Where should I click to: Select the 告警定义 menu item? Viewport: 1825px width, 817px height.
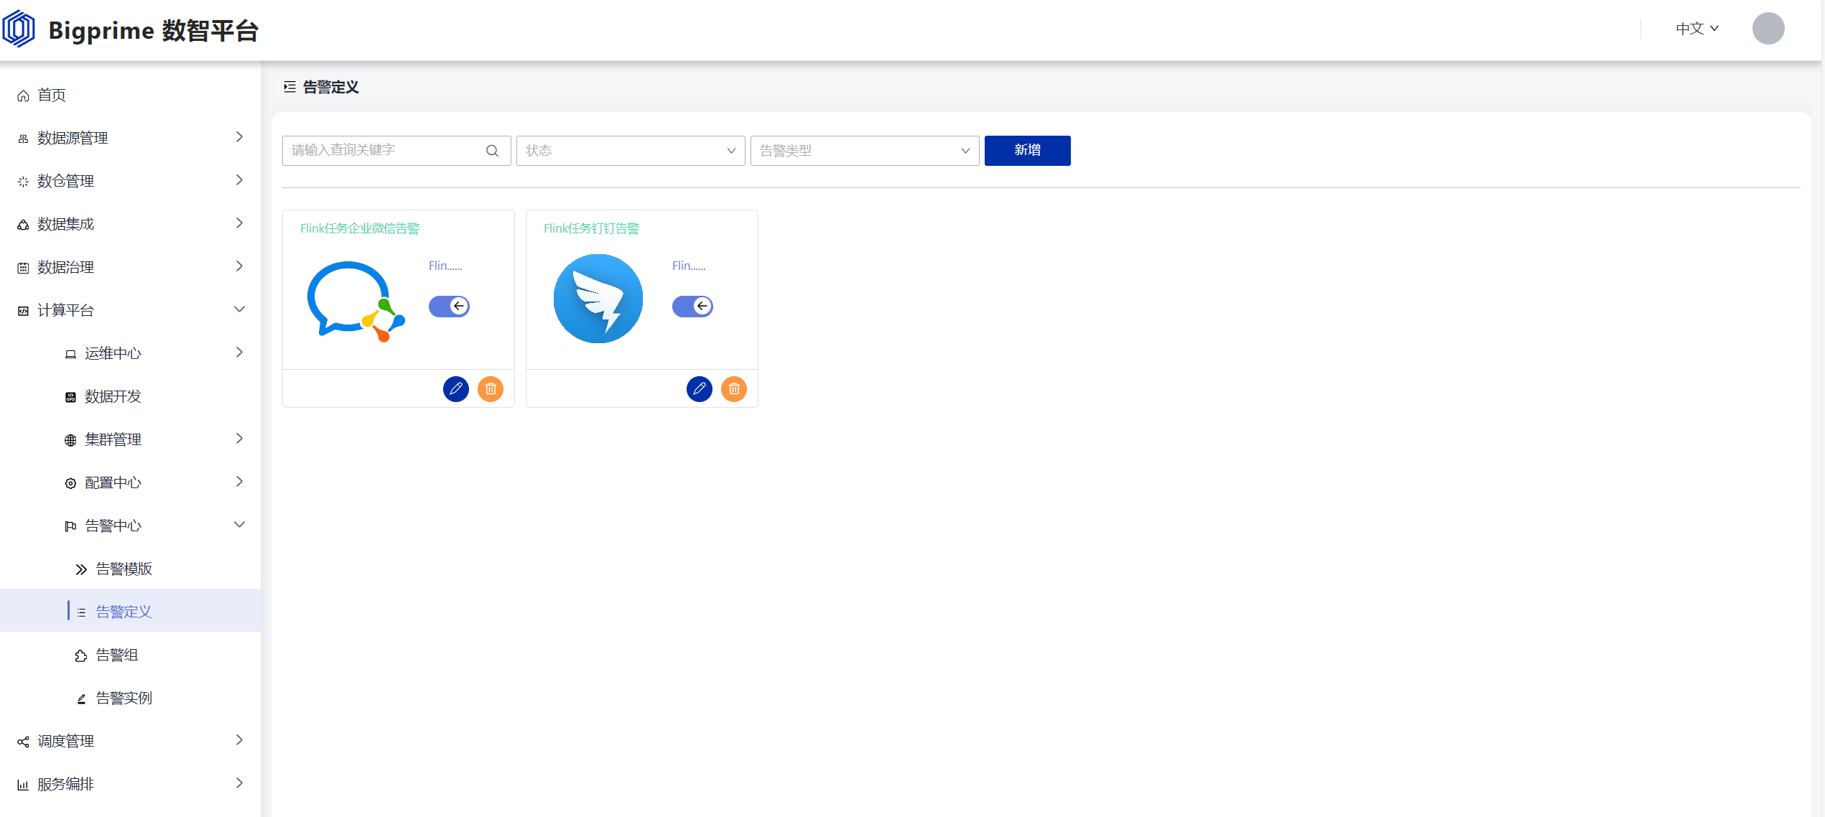130,611
